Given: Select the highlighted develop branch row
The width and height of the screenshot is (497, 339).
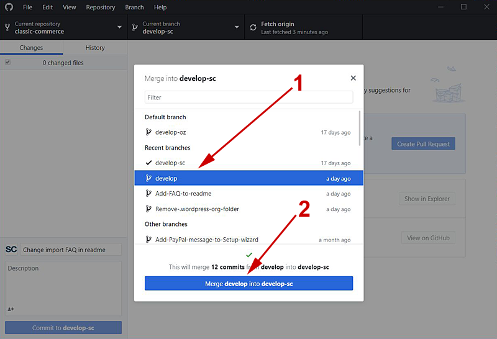Looking at the screenshot, I should point(249,178).
